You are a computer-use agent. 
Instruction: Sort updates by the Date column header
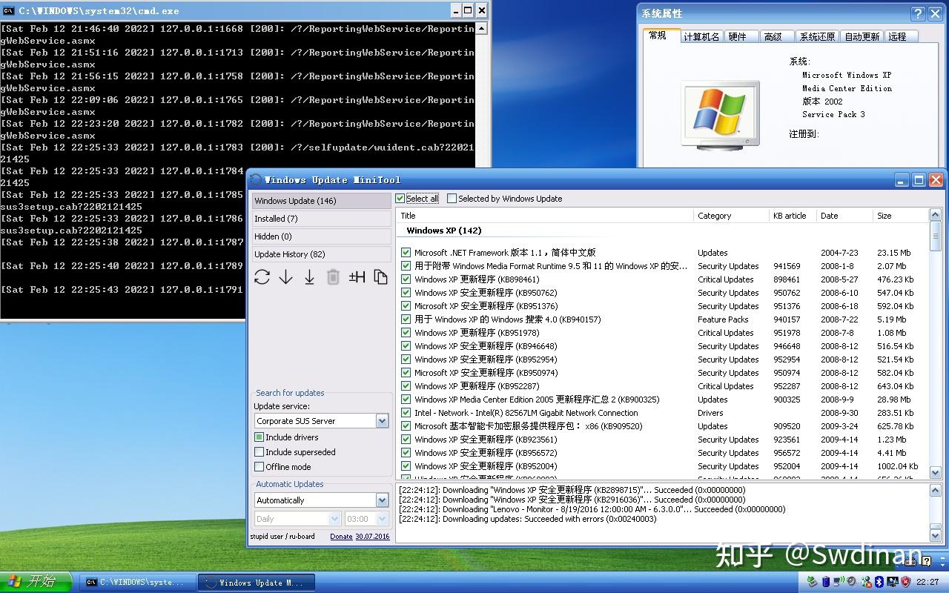(x=845, y=216)
